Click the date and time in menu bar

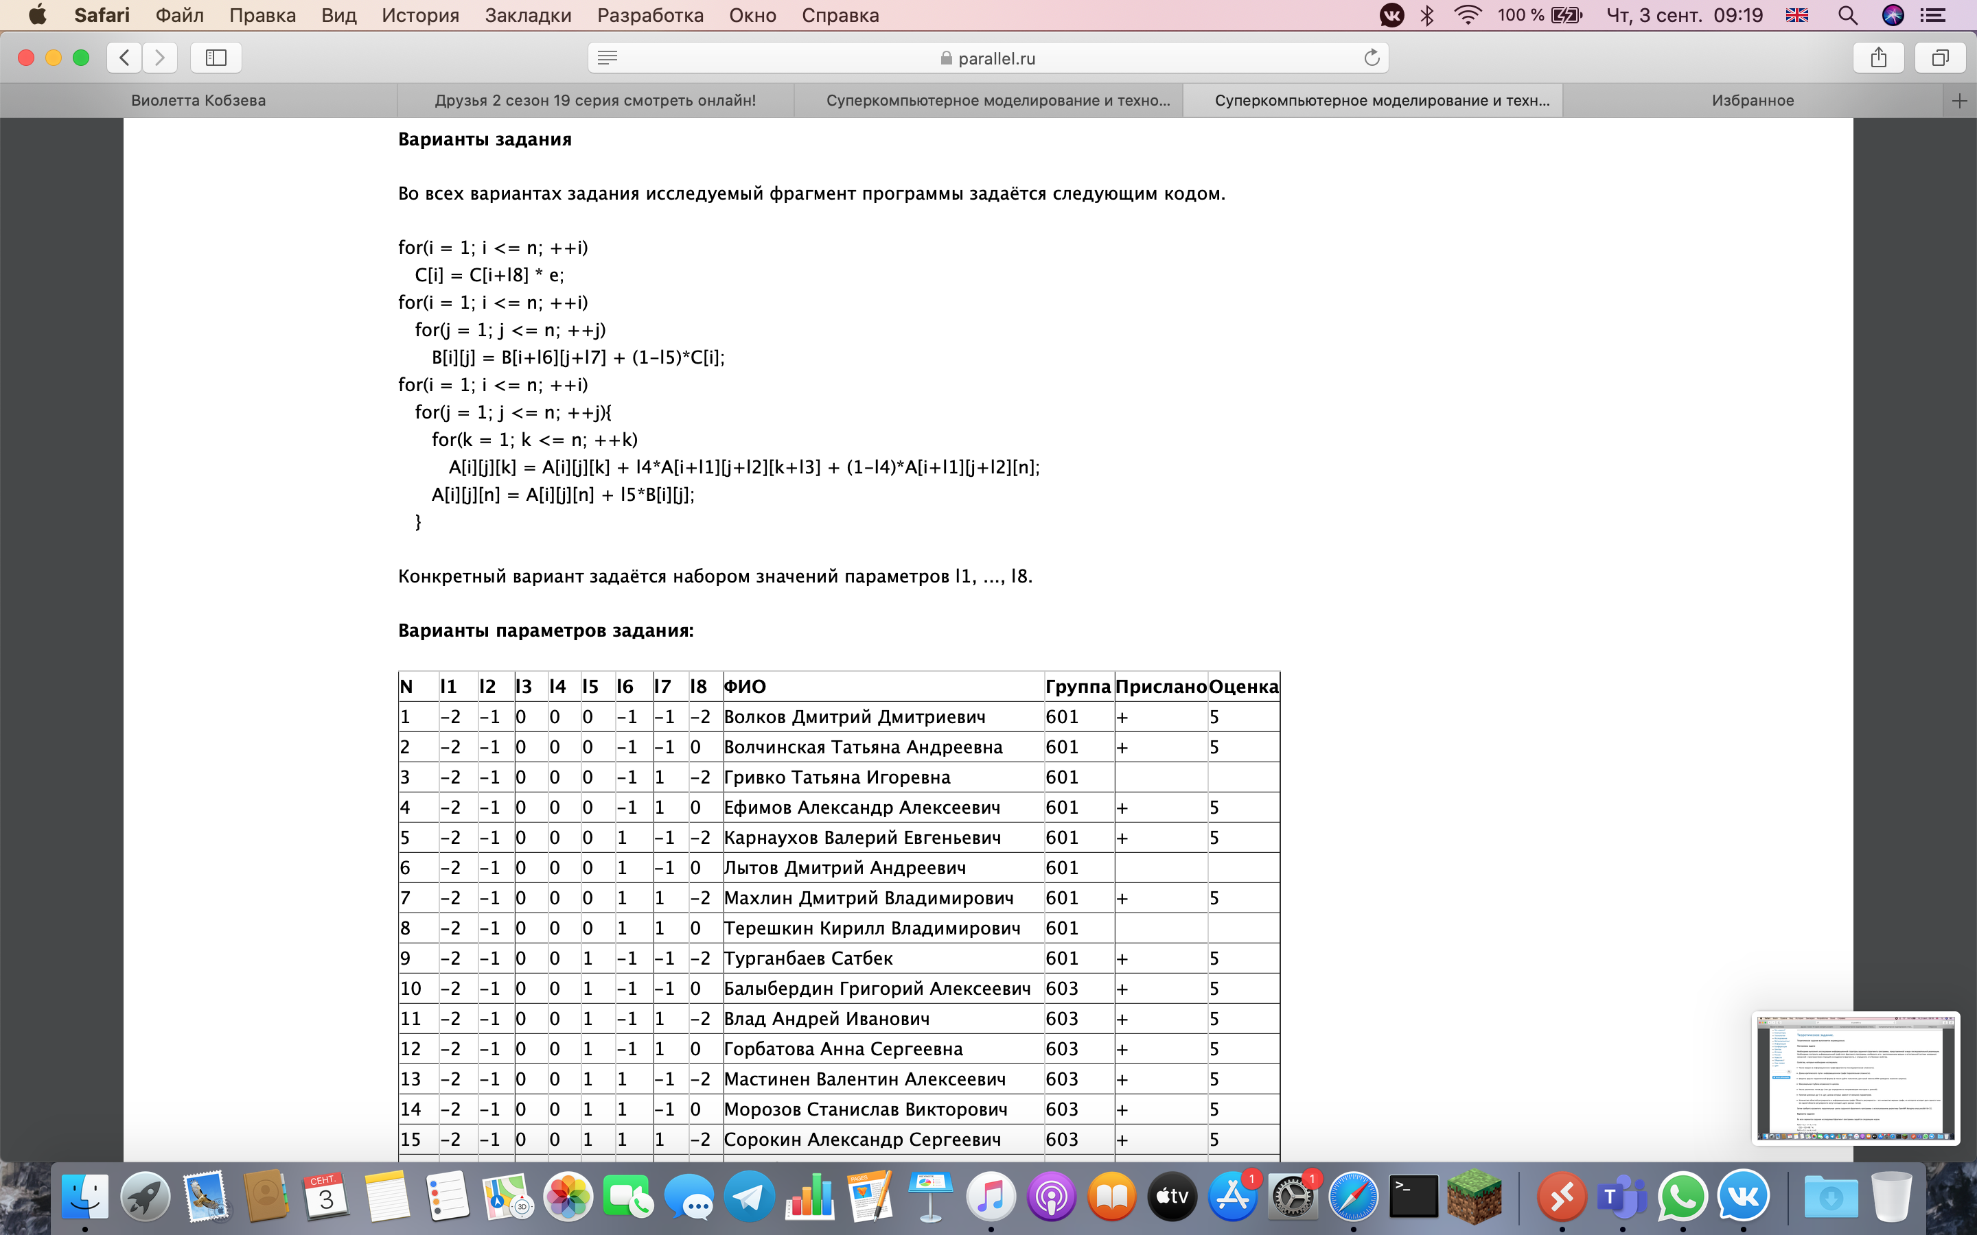[1685, 14]
